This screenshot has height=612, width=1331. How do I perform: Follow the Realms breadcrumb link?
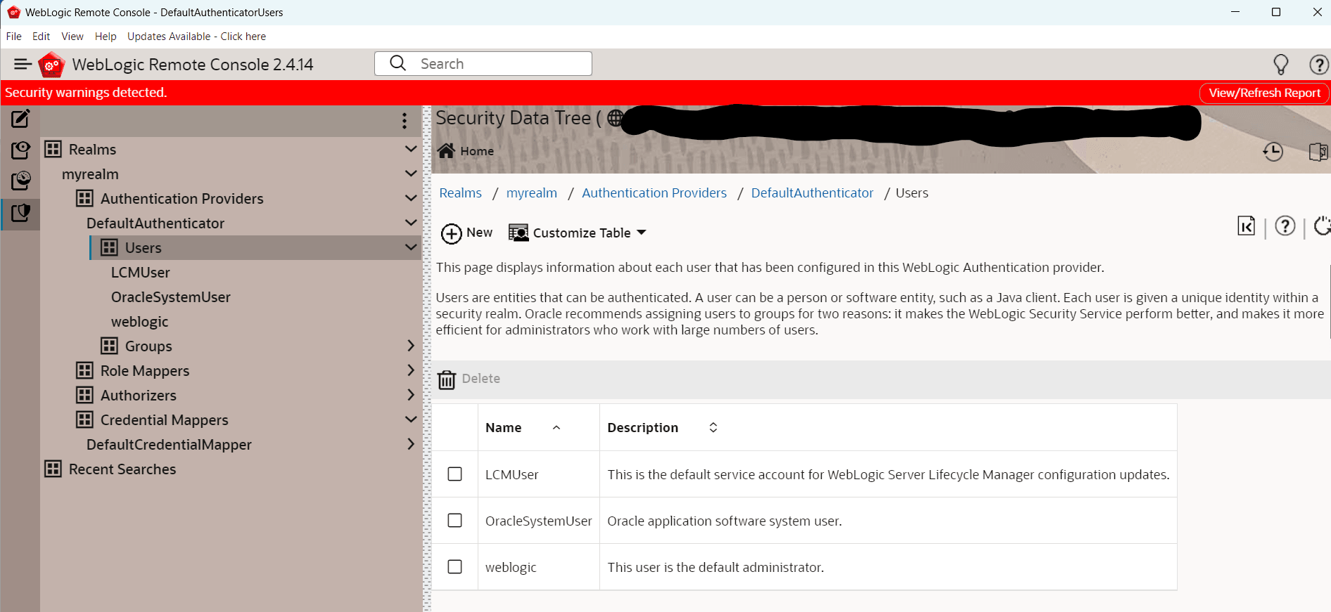pyautogui.click(x=461, y=193)
